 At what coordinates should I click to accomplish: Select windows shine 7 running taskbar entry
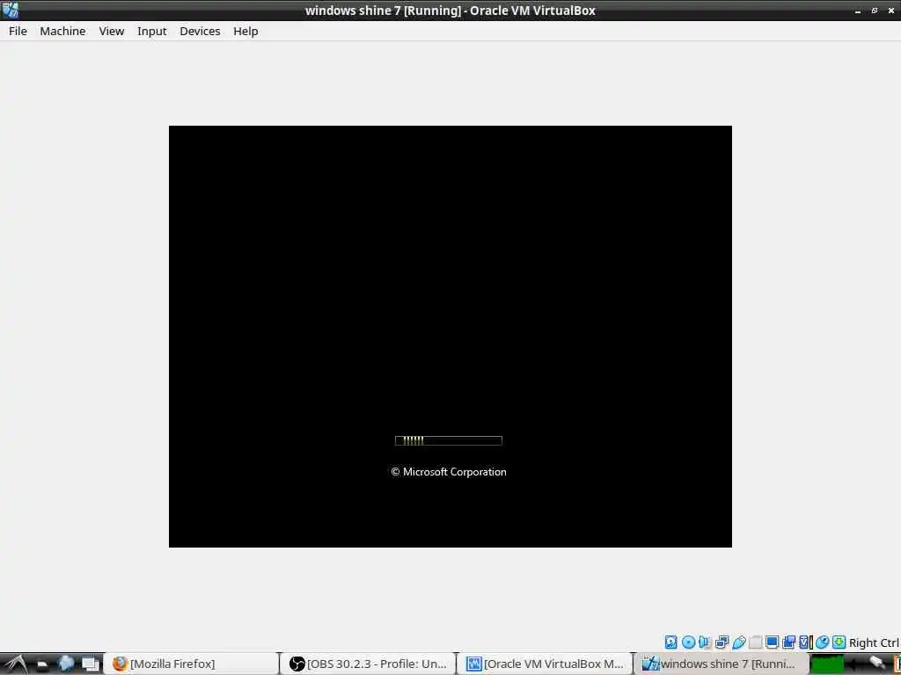coord(721,664)
